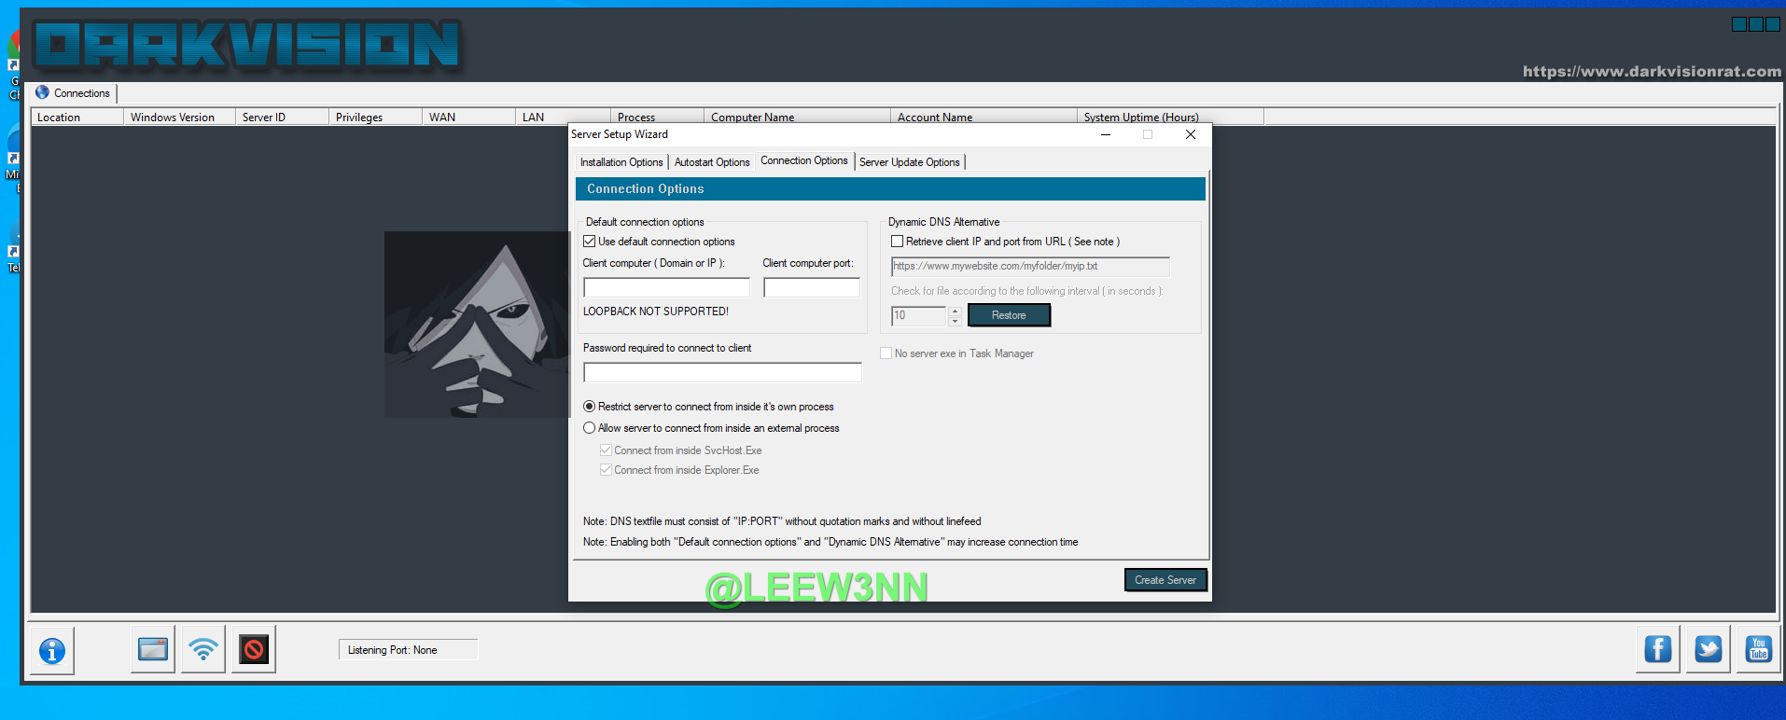Screen dimensions: 1786x720
Task: Select Restrict server to its own process
Action: [x=590, y=407]
